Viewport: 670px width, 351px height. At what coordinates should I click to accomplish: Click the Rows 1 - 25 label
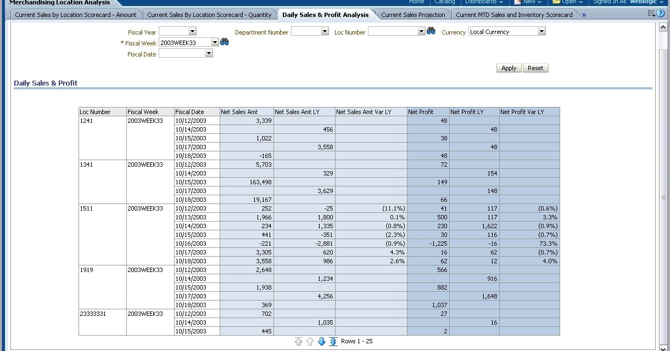click(x=357, y=341)
